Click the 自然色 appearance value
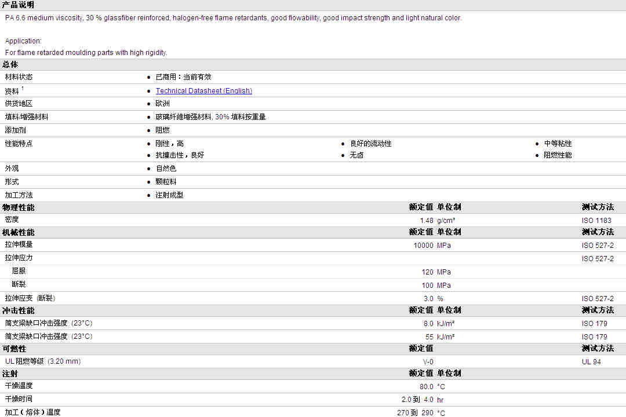 (x=166, y=169)
